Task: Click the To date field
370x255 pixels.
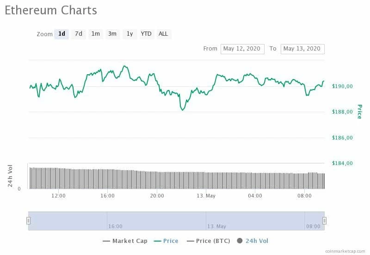Action: [x=302, y=49]
